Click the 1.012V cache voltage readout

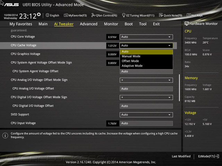(x=112, y=46)
